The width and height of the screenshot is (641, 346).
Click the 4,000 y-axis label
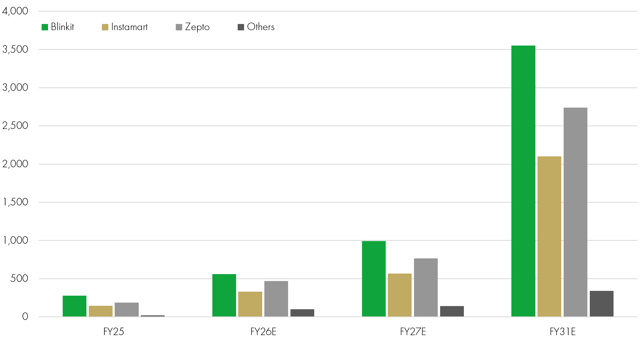(x=15, y=11)
